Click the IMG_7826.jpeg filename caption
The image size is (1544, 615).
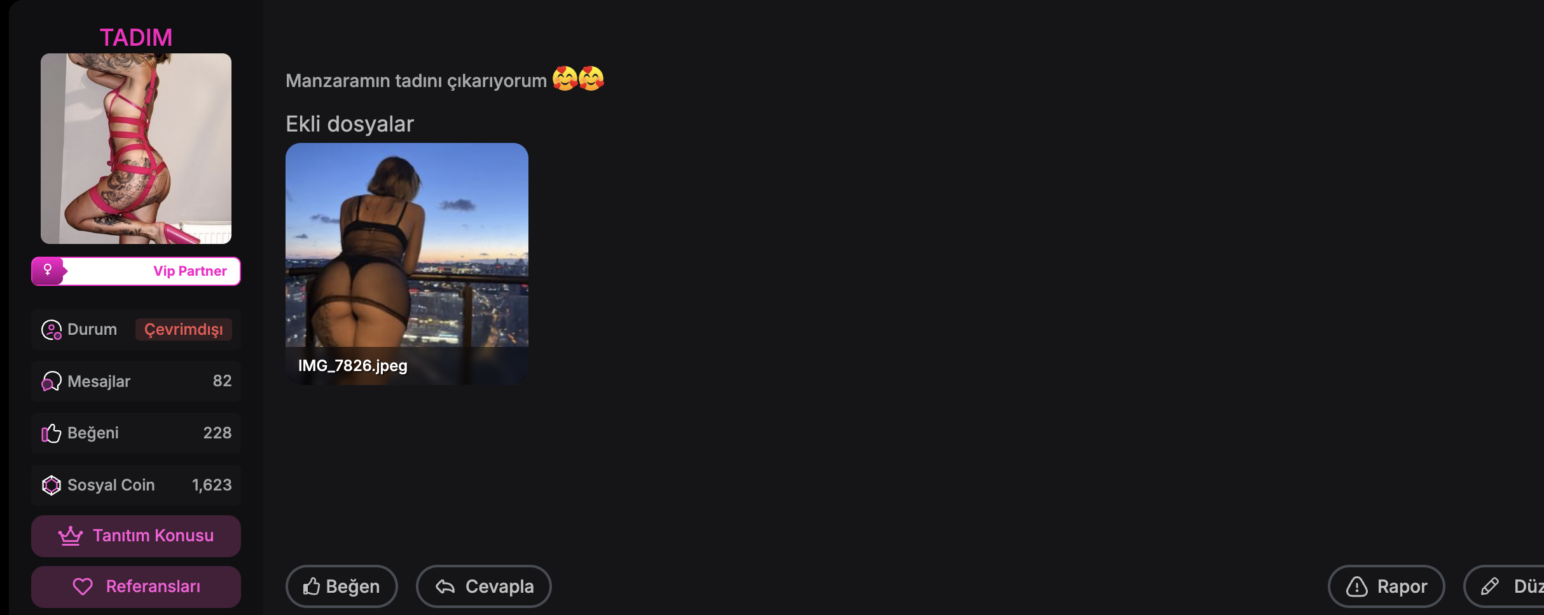tap(353, 365)
